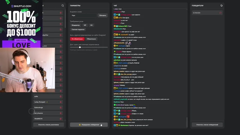Click the Кодовое слово input field

point(83,15)
